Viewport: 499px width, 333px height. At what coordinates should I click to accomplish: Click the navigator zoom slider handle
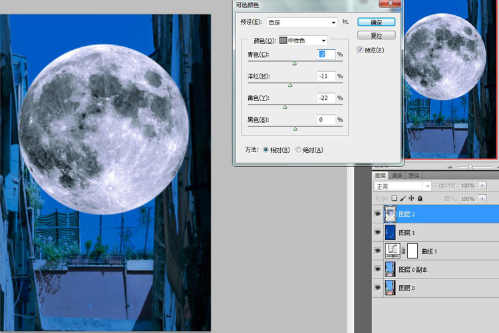coord(470,167)
